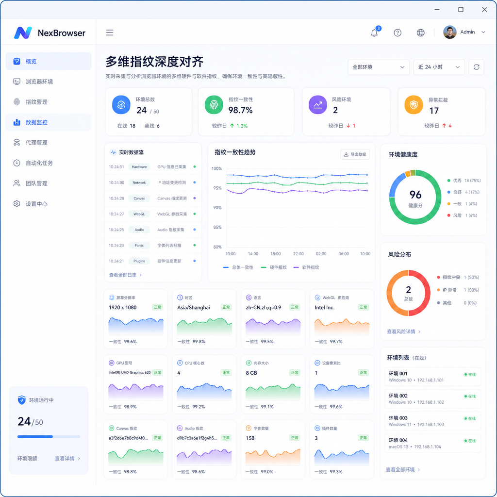
Task: Click the 环境运行中 shield icon
Action: [21, 400]
